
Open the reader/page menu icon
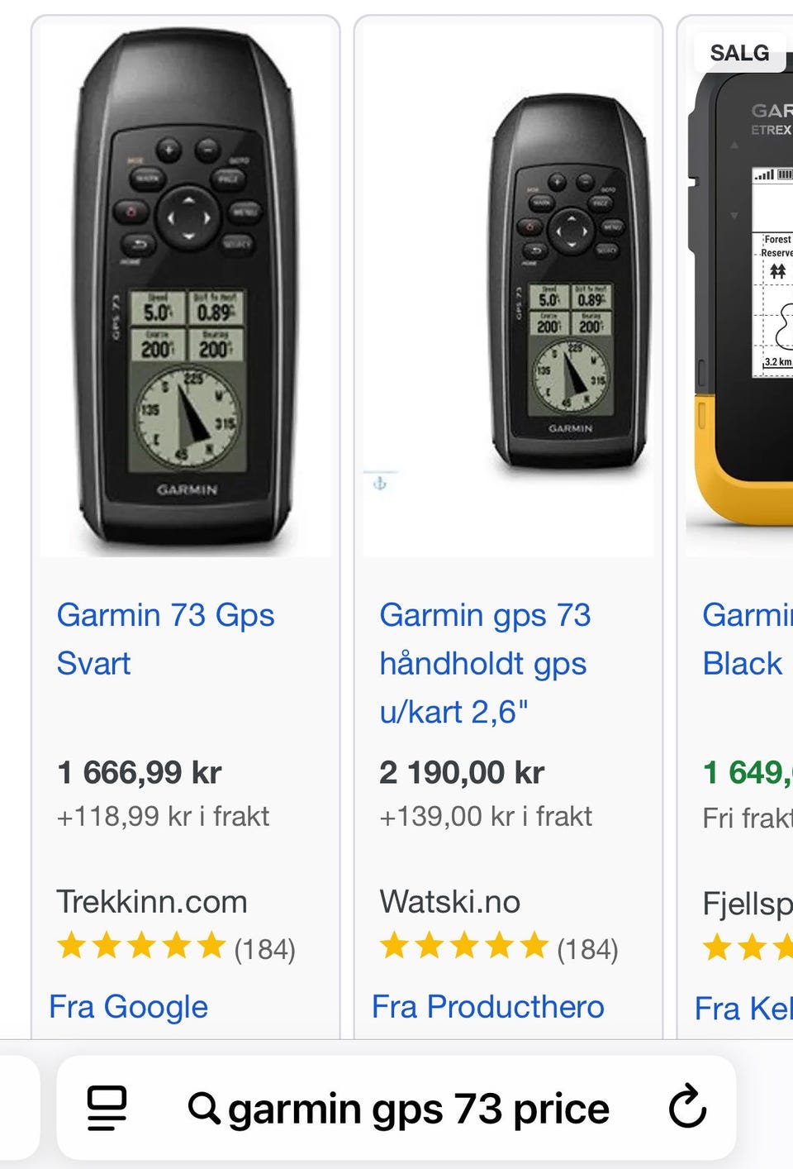pos(107,1108)
